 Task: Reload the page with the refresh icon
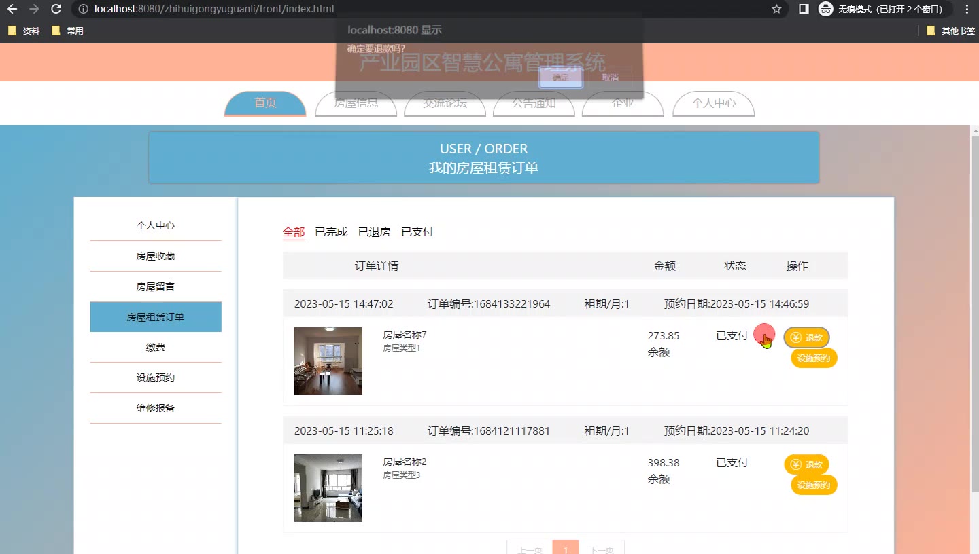[x=56, y=9]
